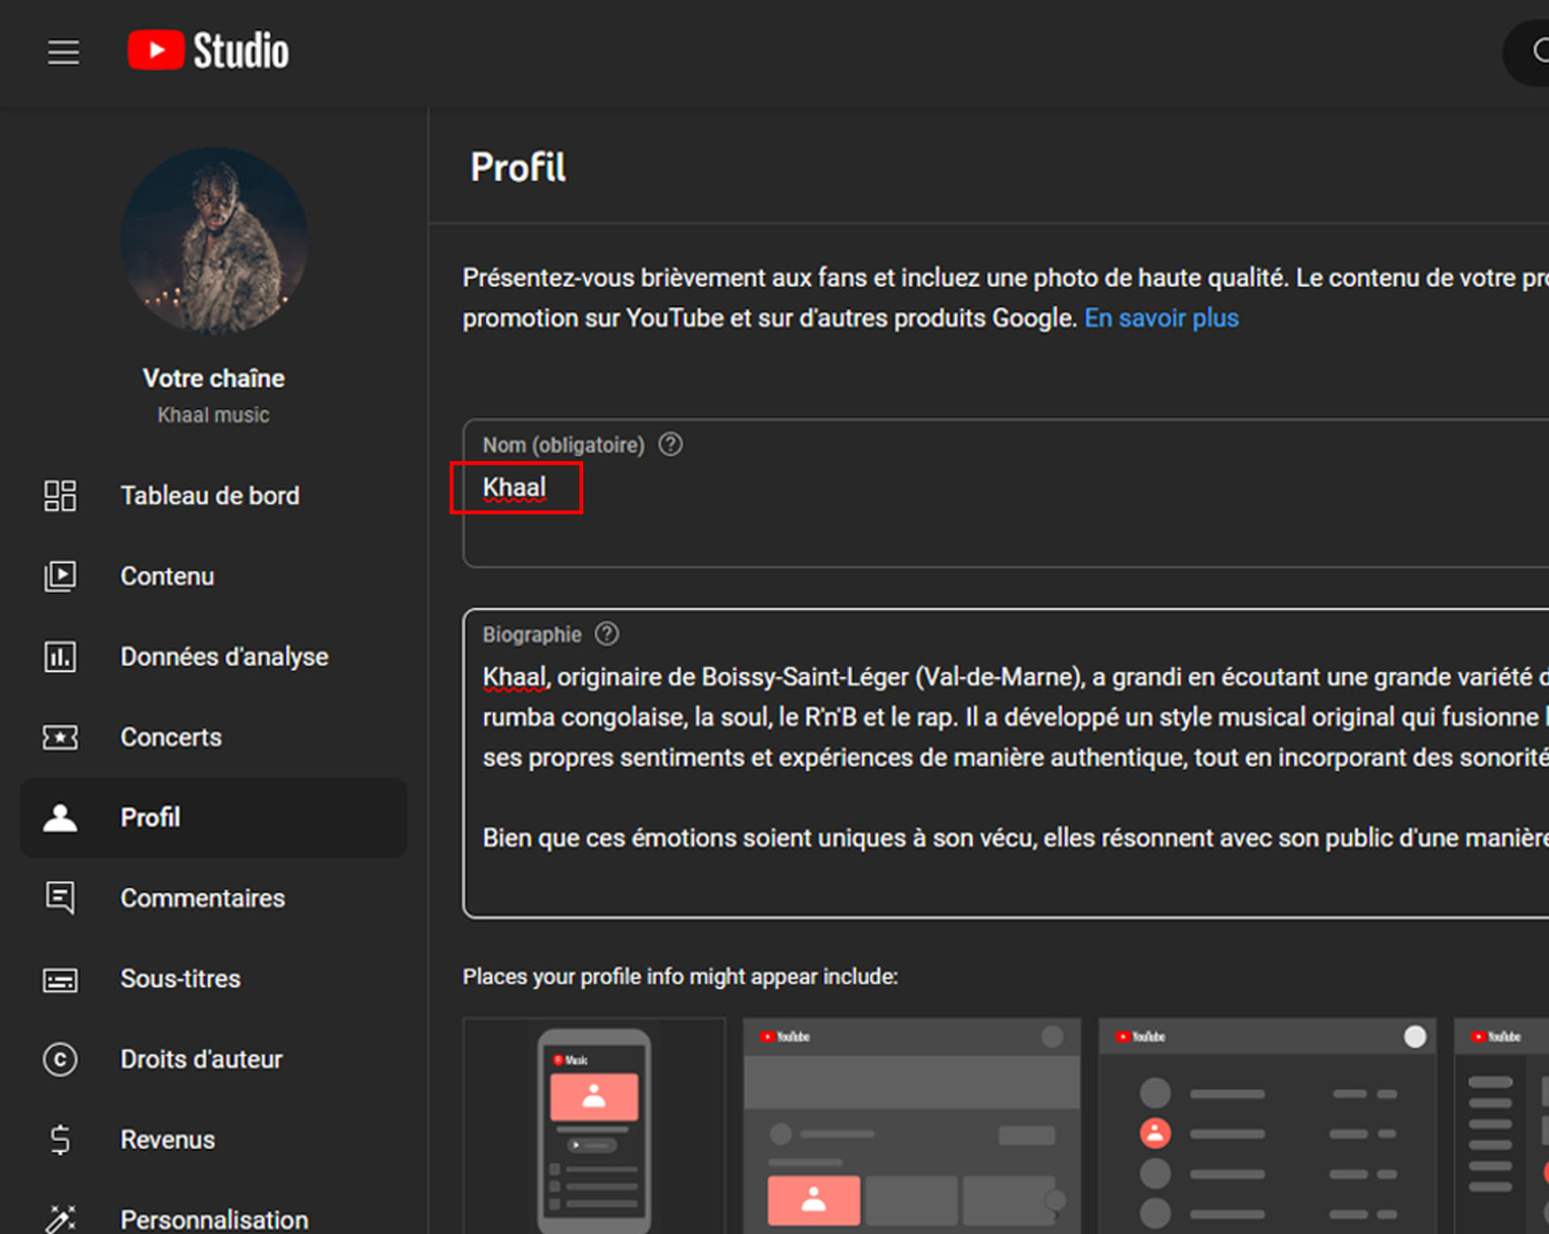Screen dimensions: 1549x1234
Task: Click the 'Places your profile info might appear' text
Action: (680, 976)
